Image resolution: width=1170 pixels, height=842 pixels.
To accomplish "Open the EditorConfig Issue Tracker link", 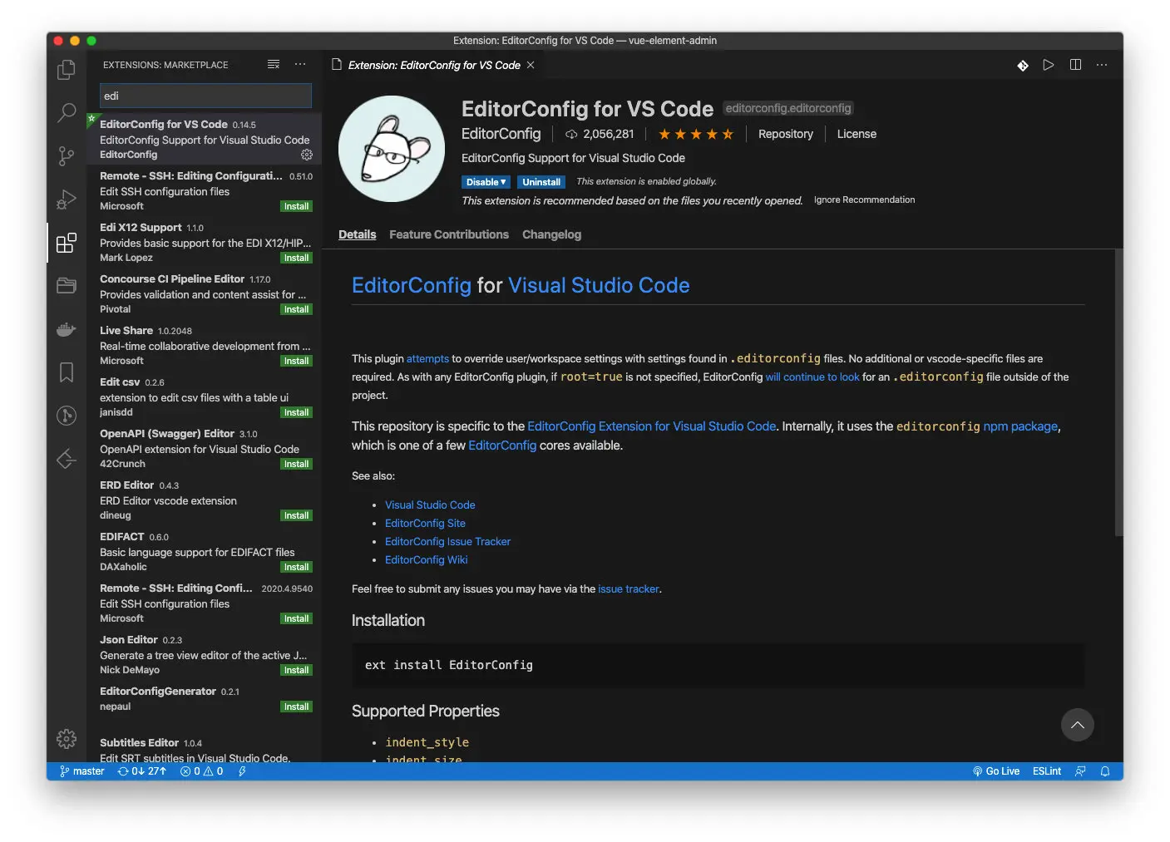I will [447, 541].
